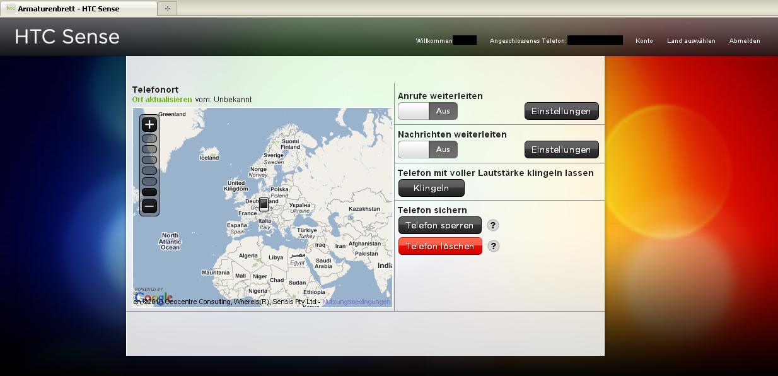778x376 pixels.
Task: Open Einstellungen for Anrufe weiterleiten
Action: pyautogui.click(x=561, y=111)
